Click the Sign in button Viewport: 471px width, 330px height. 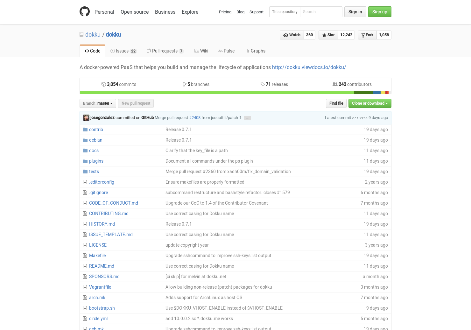coord(355,12)
